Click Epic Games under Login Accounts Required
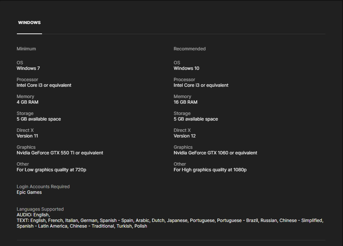This screenshot has width=343, height=246. 29,192
